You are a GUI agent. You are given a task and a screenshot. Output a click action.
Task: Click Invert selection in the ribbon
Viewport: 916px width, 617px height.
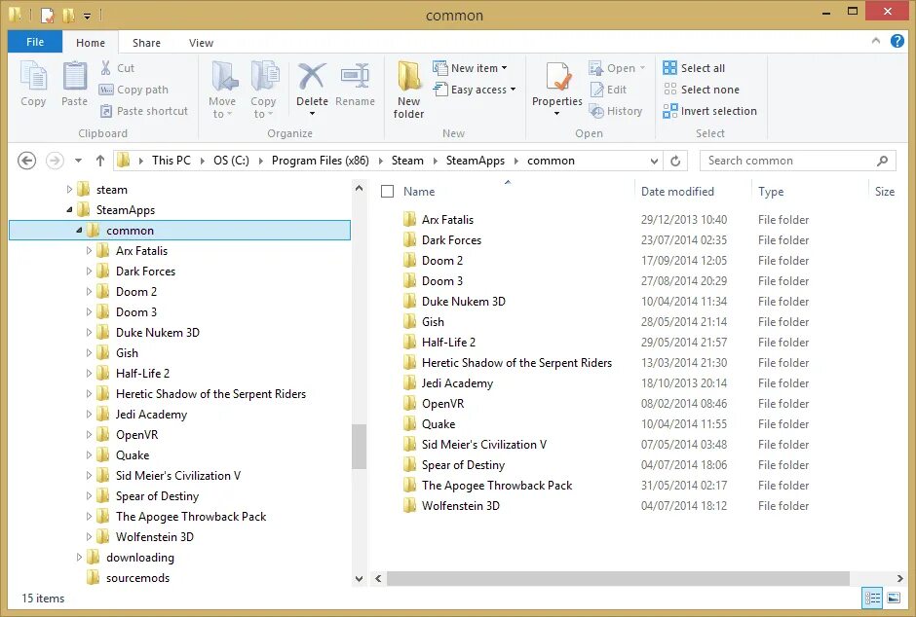click(x=709, y=111)
